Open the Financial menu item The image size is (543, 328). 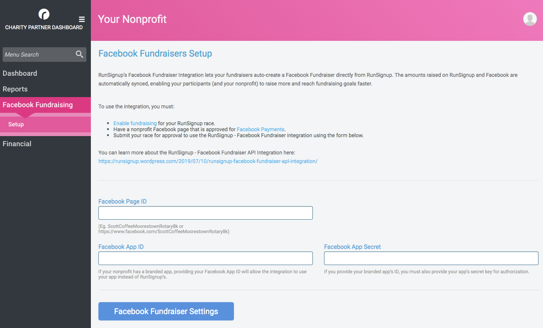tap(17, 144)
